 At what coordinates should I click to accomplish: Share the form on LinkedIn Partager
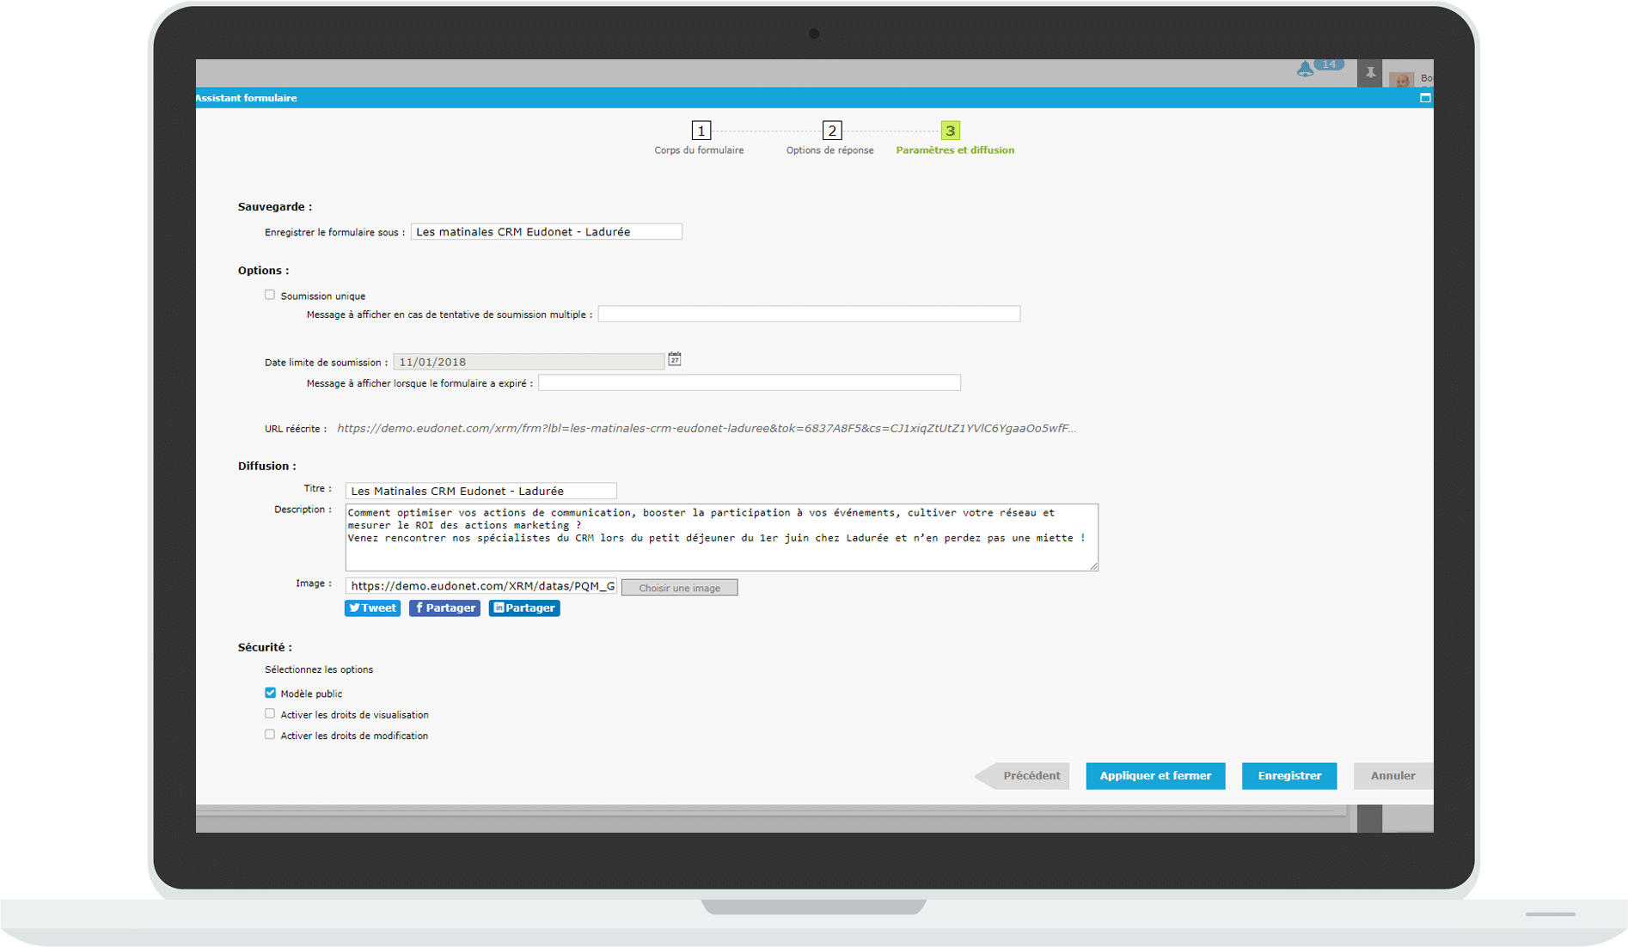524,608
